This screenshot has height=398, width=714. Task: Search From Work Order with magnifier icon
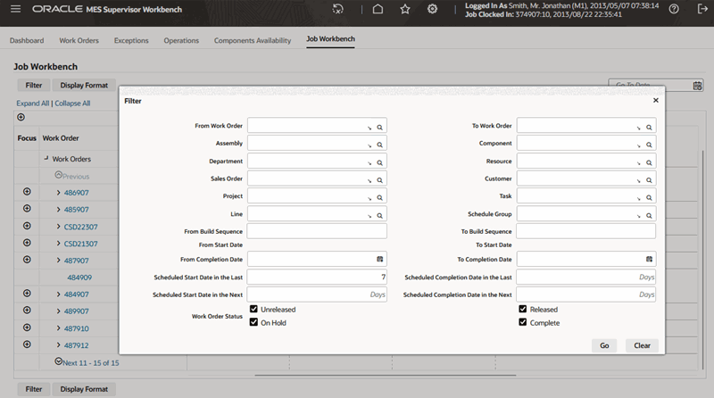pos(380,128)
